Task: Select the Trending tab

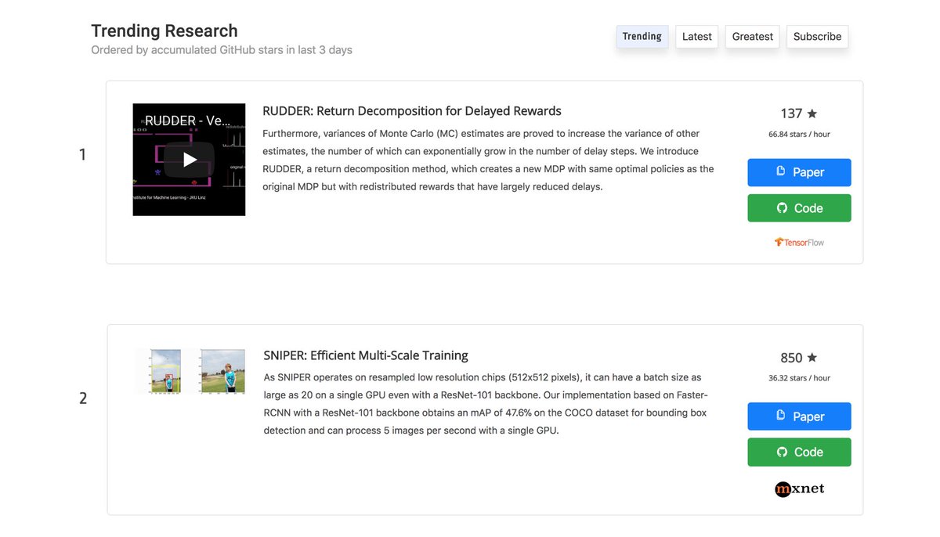Action: (642, 36)
